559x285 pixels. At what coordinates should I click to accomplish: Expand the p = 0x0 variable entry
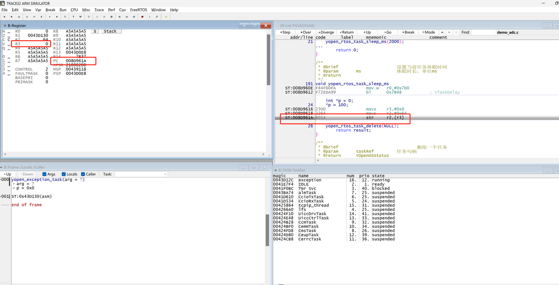click(x=14, y=188)
